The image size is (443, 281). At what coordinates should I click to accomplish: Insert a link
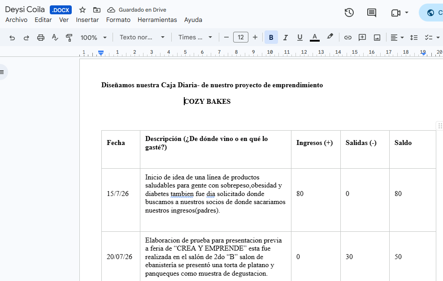click(347, 38)
